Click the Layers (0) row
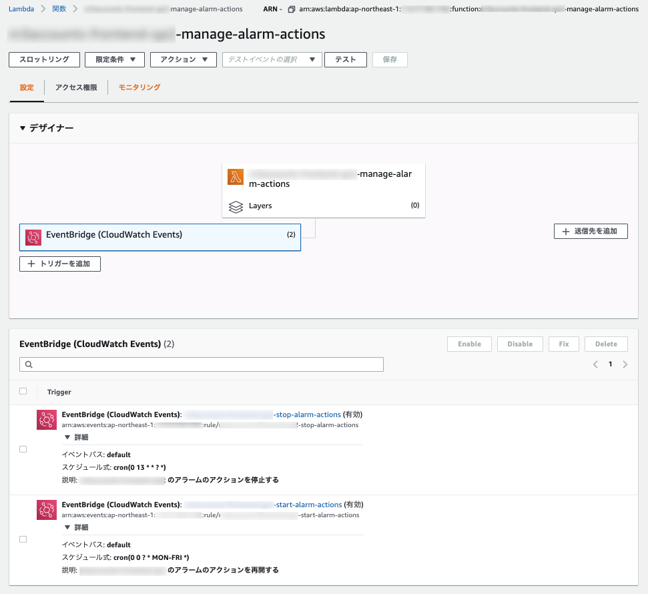Image resolution: width=648 pixels, height=594 pixels. coord(324,206)
